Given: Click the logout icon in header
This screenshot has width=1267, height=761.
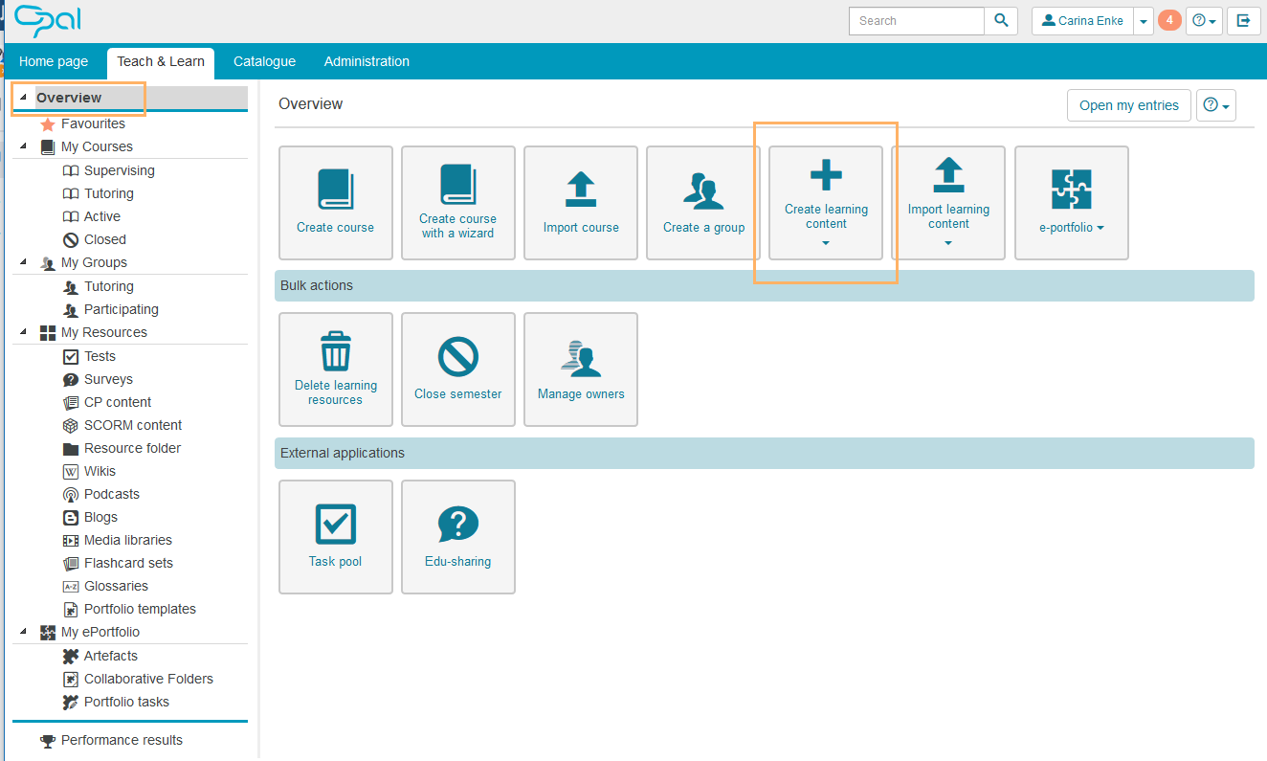Looking at the screenshot, I should 1243,20.
